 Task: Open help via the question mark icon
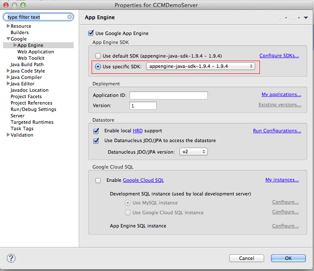[11, 258]
